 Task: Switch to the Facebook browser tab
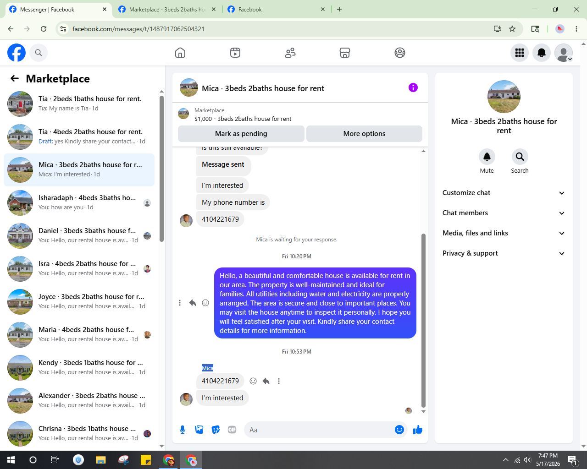click(x=276, y=9)
